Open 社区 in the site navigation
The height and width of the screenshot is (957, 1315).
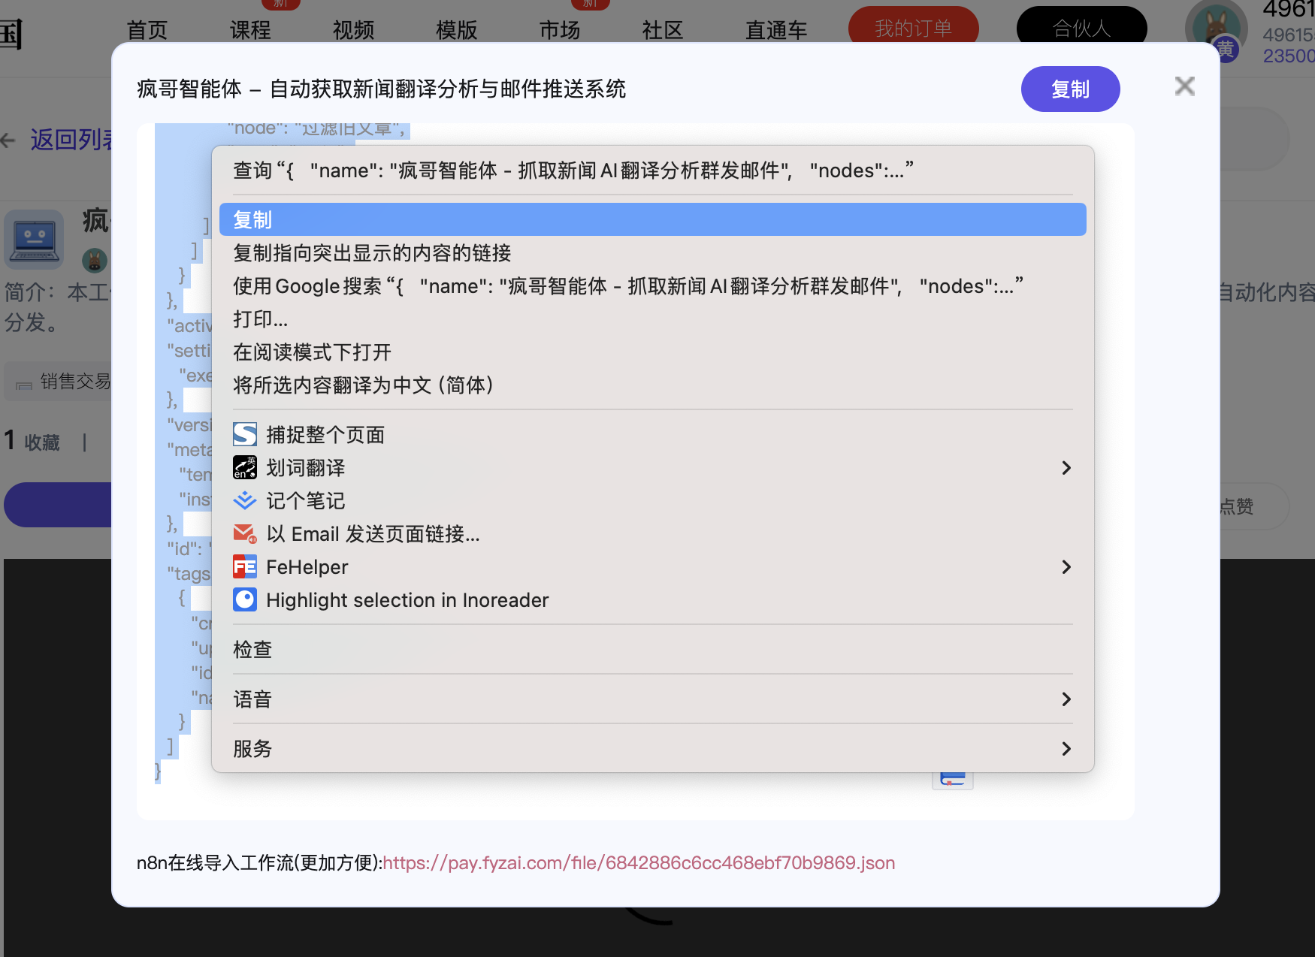coord(663,30)
